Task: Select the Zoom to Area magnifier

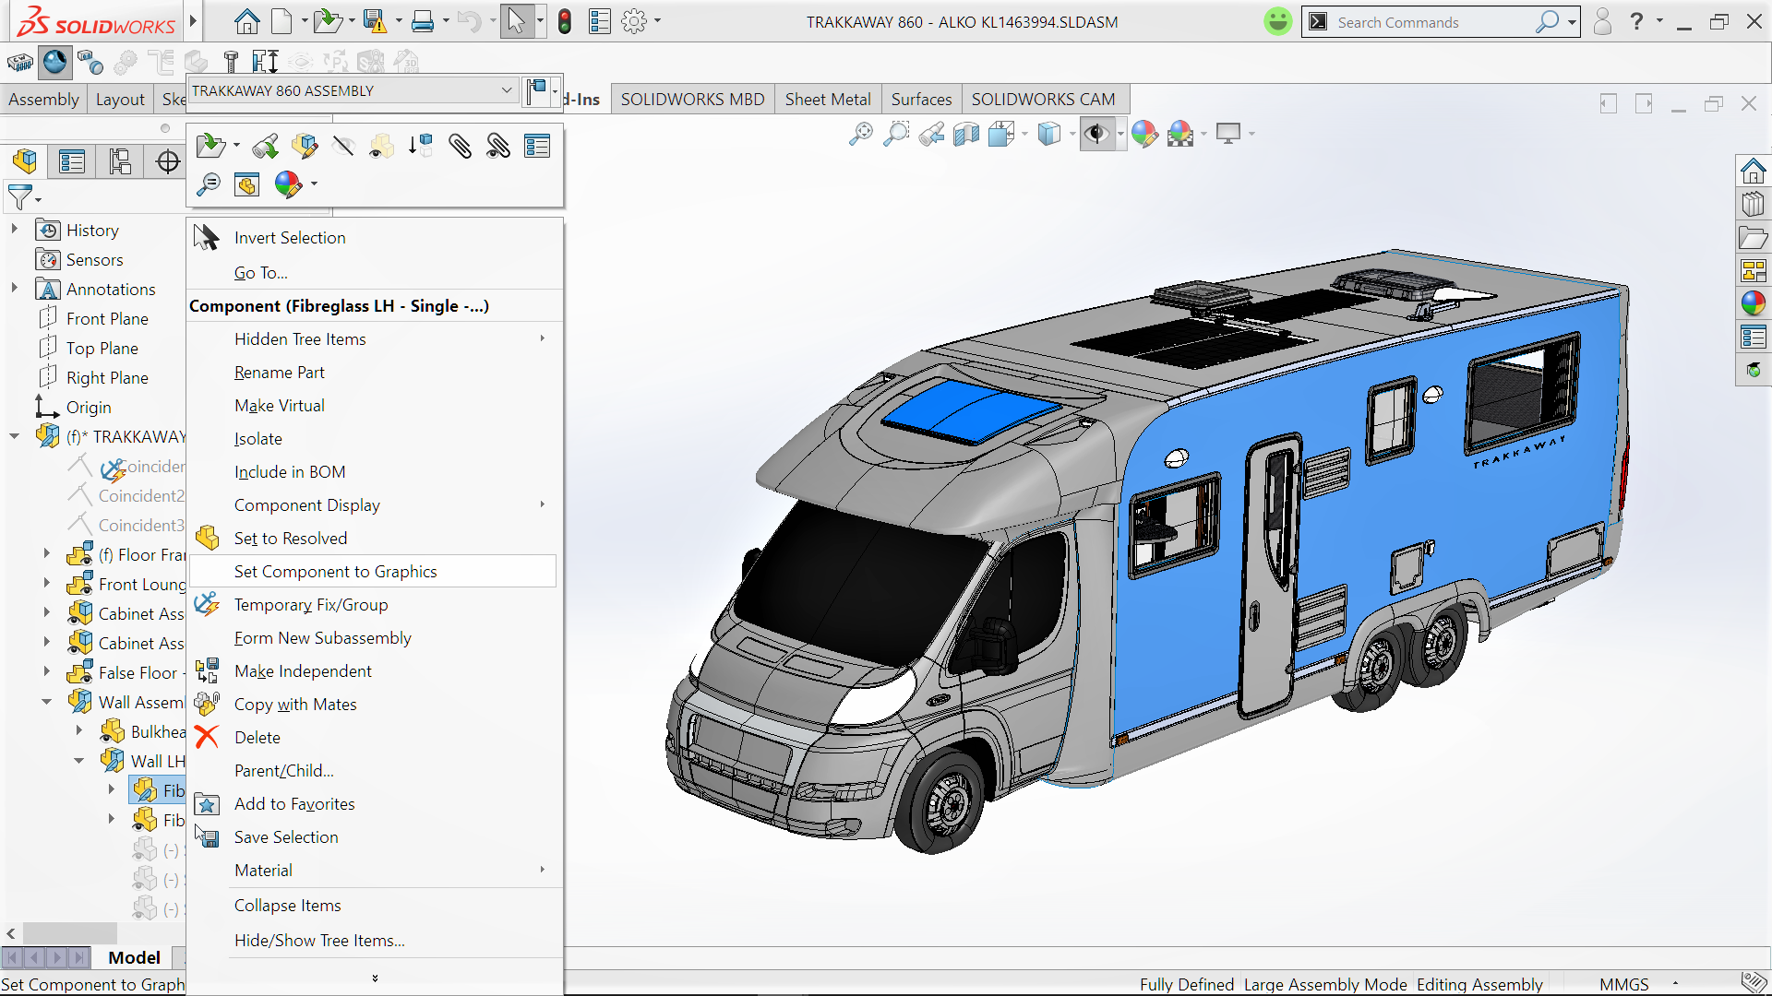Action: pyautogui.click(x=897, y=134)
